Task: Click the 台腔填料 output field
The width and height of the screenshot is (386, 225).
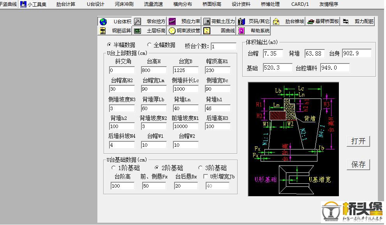Action: (x=335, y=68)
